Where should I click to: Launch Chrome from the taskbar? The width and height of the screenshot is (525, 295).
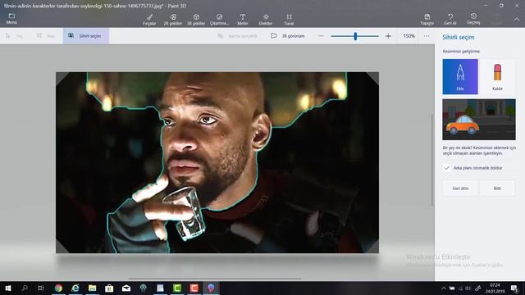(x=58, y=288)
